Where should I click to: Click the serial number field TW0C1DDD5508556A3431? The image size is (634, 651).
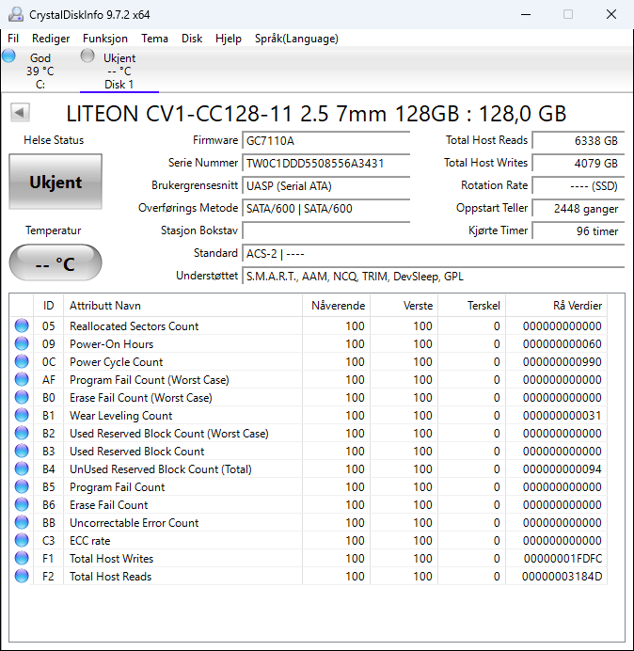click(326, 163)
